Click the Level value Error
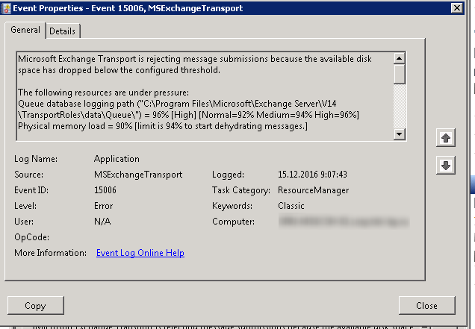475x329 pixels. [103, 206]
